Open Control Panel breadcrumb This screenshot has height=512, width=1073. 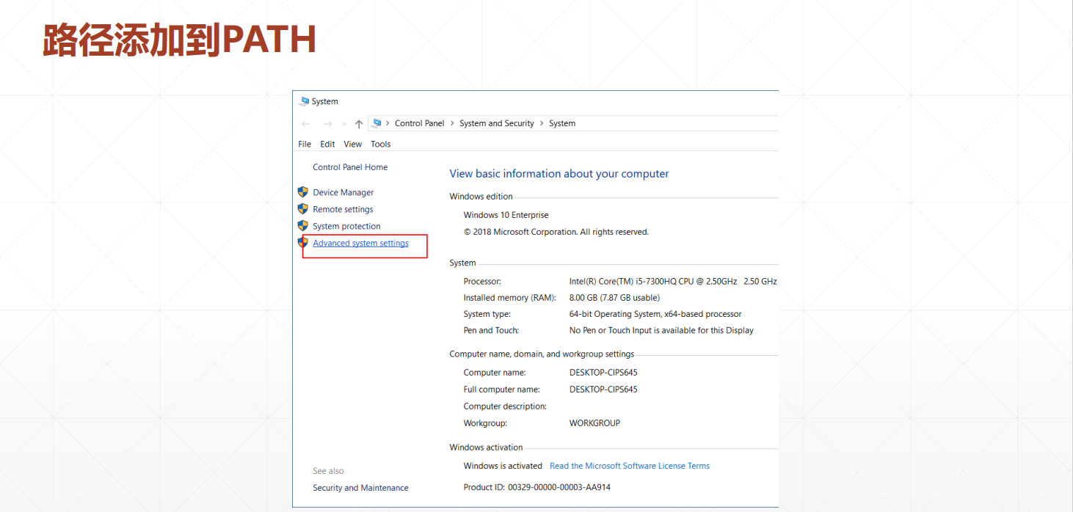point(420,123)
